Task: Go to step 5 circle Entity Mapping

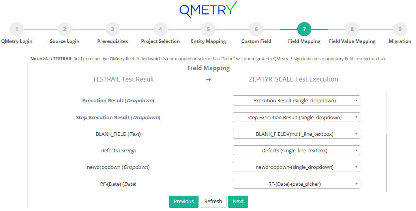Action: point(208,29)
